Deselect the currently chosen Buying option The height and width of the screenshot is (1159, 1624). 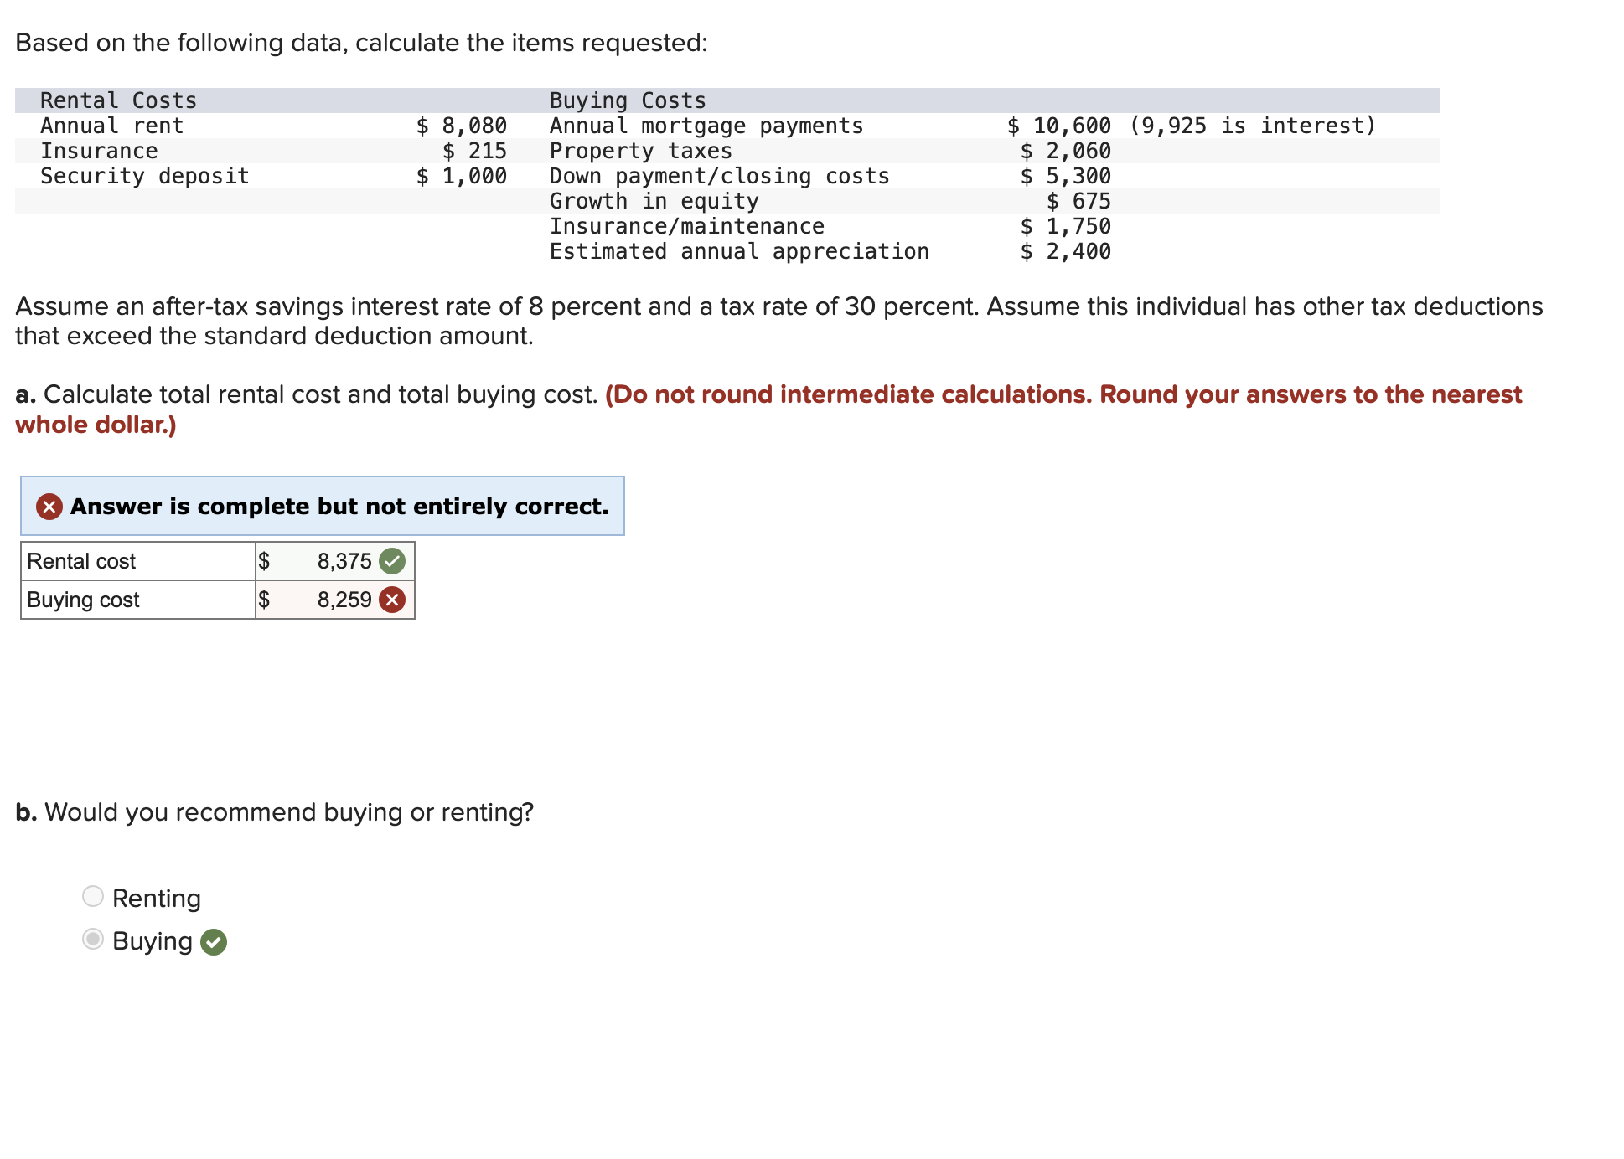click(x=92, y=940)
